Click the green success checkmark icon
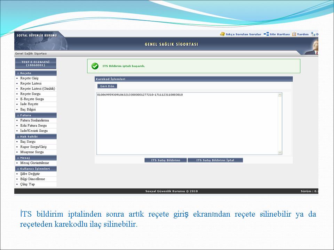Viewport: 334px width, 250px height. (x=95, y=66)
